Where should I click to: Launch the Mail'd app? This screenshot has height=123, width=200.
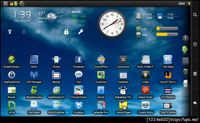[x=34, y=60]
